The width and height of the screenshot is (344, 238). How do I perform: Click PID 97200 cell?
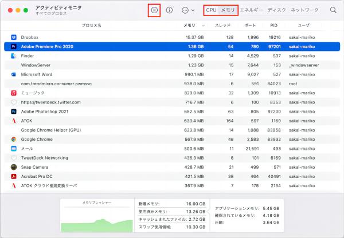(274, 112)
